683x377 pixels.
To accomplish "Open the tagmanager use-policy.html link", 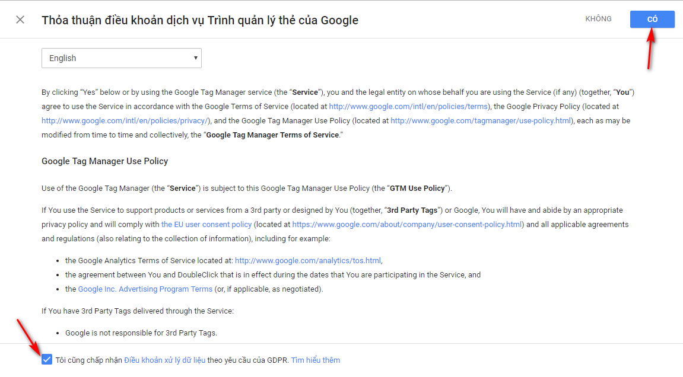I will 481,120.
